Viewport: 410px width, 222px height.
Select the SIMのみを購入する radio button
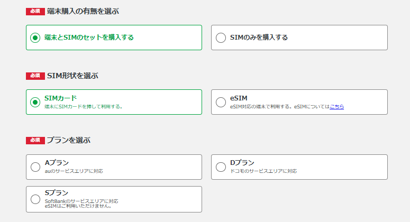[221, 38]
